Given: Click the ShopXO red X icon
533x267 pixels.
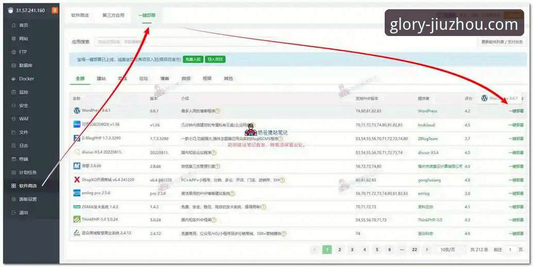Looking at the screenshot, I should pyautogui.click(x=77, y=180).
